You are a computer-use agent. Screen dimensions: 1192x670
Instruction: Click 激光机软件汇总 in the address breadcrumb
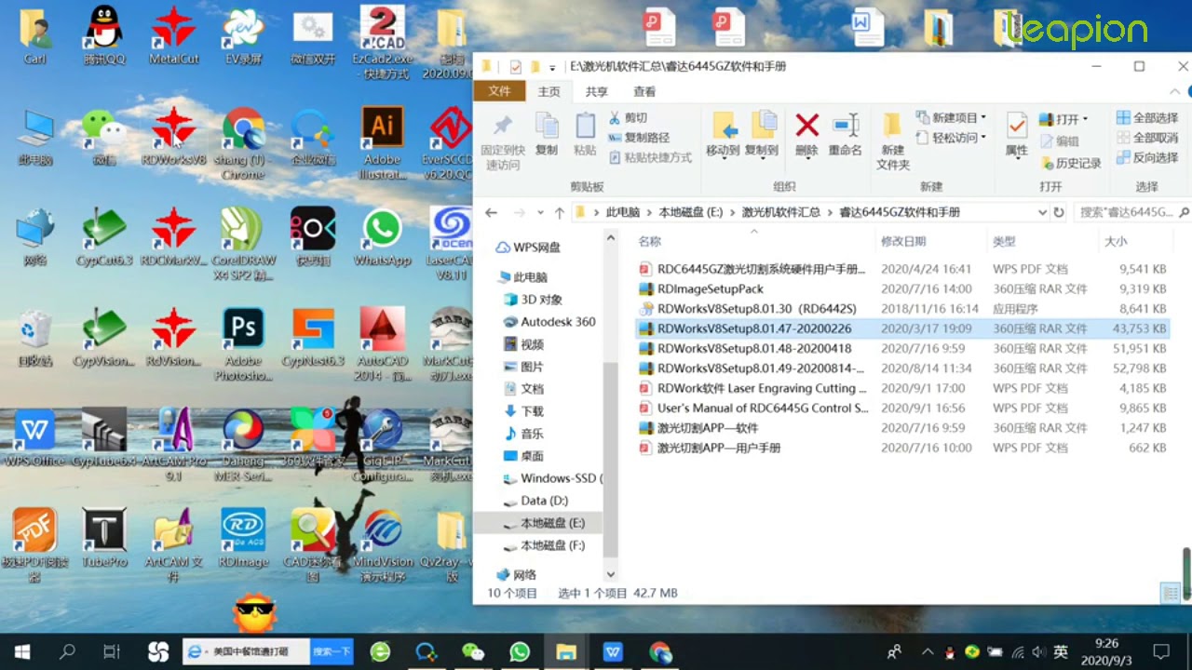coord(780,212)
